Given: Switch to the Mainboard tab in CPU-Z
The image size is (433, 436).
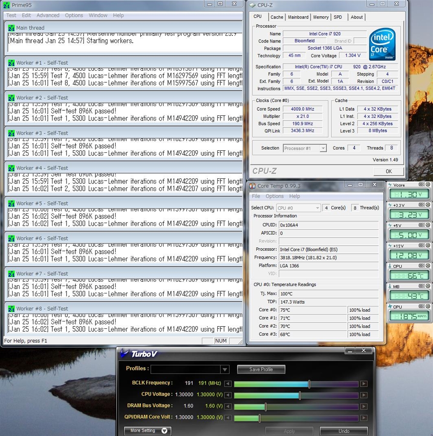Looking at the screenshot, I should (x=298, y=17).
